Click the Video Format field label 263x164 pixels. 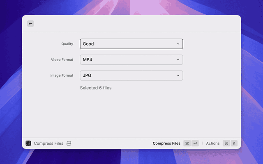pos(62,60)
